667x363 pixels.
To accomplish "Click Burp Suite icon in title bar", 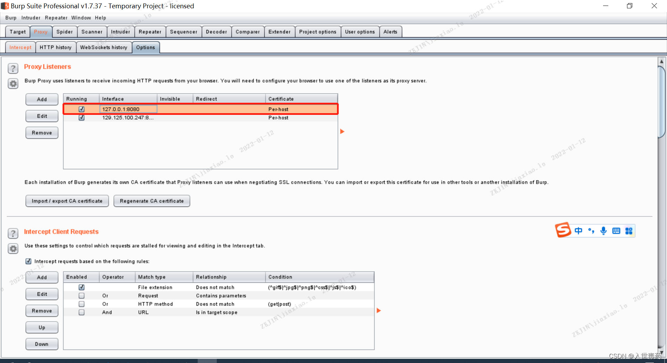I will [5, 6].
